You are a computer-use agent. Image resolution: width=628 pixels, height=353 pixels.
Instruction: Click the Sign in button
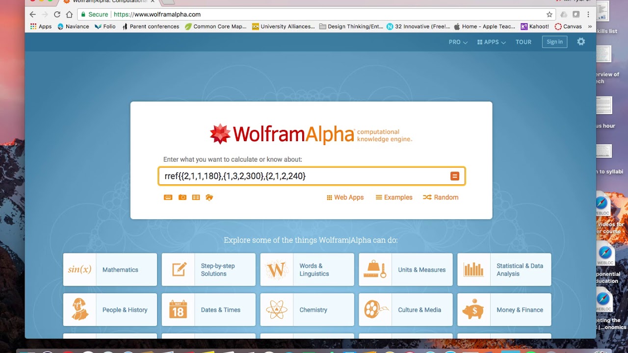click(554, 42)
